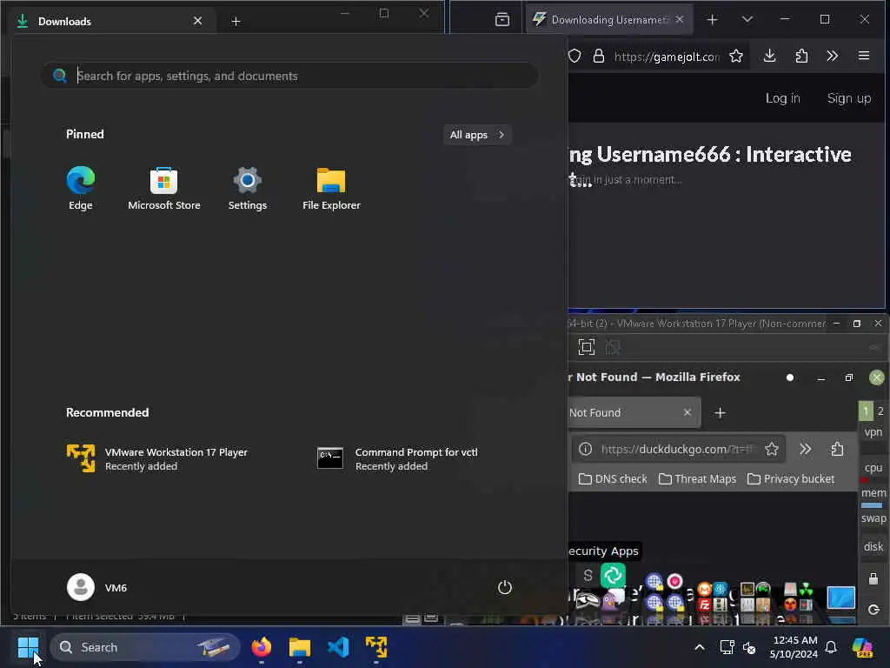Open Firefox hamburger menu
Viewport: 890px width, 668px height.
point(864,56)
